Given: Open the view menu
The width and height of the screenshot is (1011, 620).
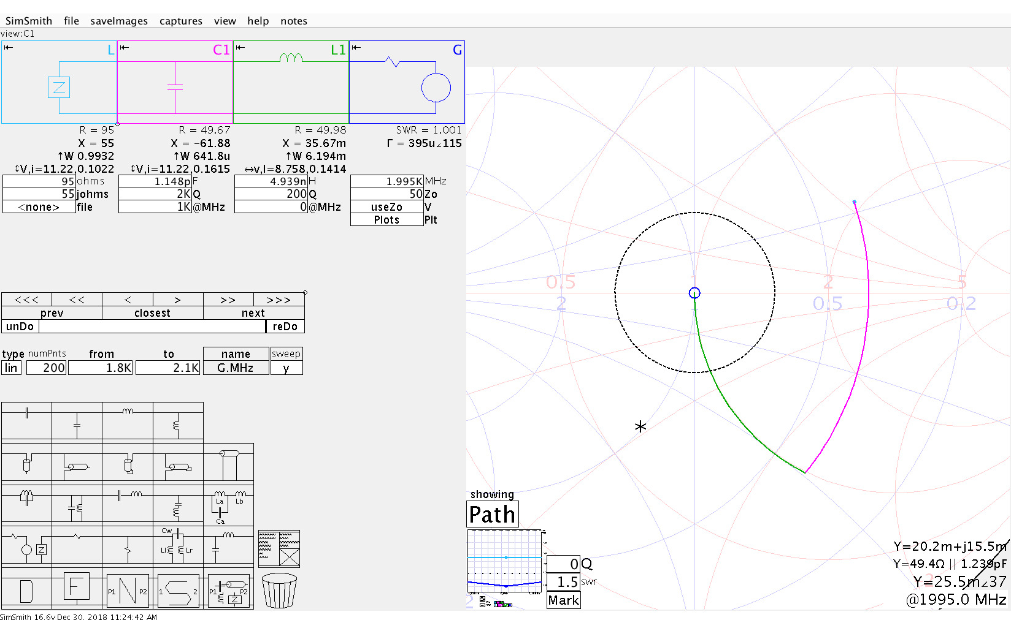Looking at the screenshot, I should [x=225, y=21].
